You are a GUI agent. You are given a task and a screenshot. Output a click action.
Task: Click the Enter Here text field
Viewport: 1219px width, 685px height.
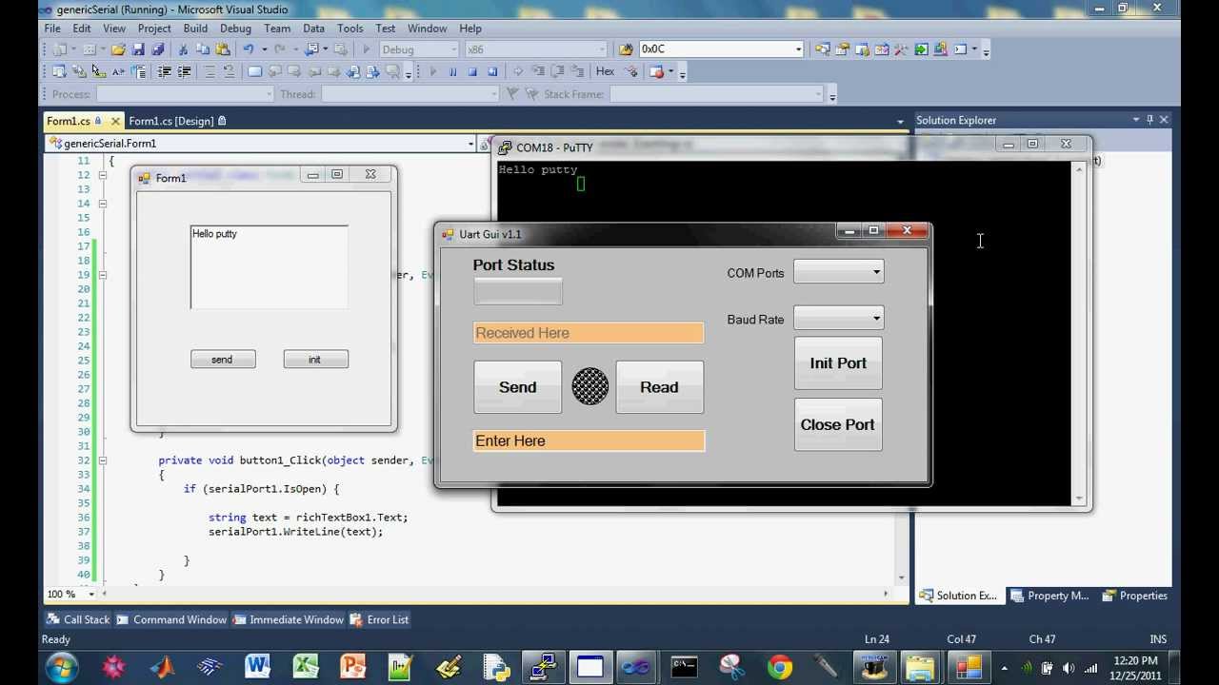tap(589, 440)
